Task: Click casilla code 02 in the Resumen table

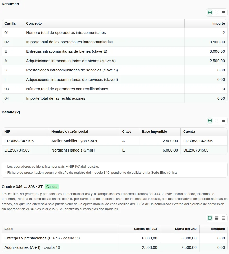Action: 7,42
